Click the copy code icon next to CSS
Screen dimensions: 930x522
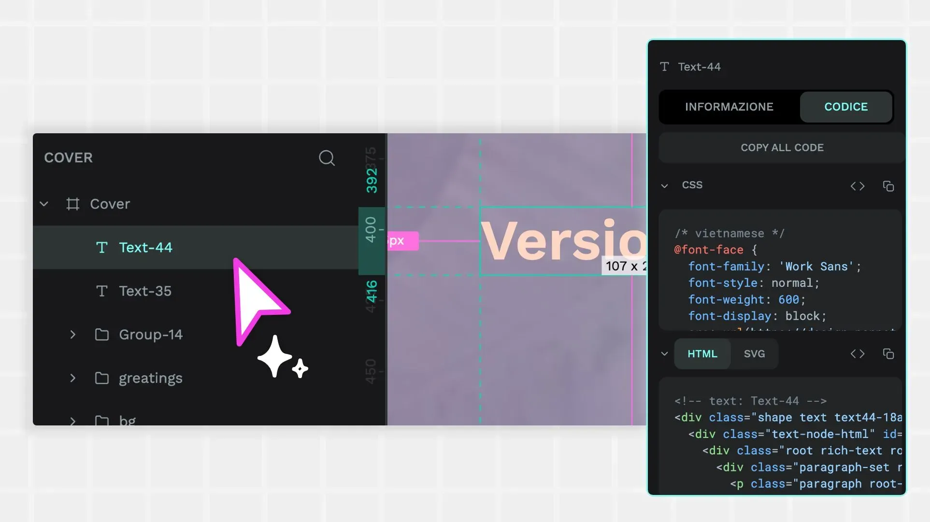pyautogui.click(x=888, y=185)
